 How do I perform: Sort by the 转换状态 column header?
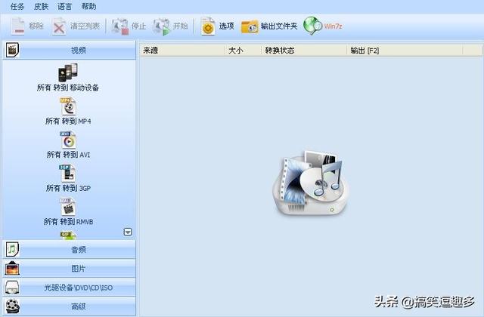click(304, 51)
